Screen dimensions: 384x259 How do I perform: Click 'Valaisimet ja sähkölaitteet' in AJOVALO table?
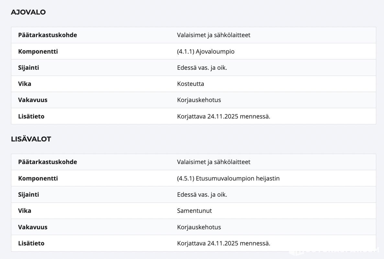(214, 35)
